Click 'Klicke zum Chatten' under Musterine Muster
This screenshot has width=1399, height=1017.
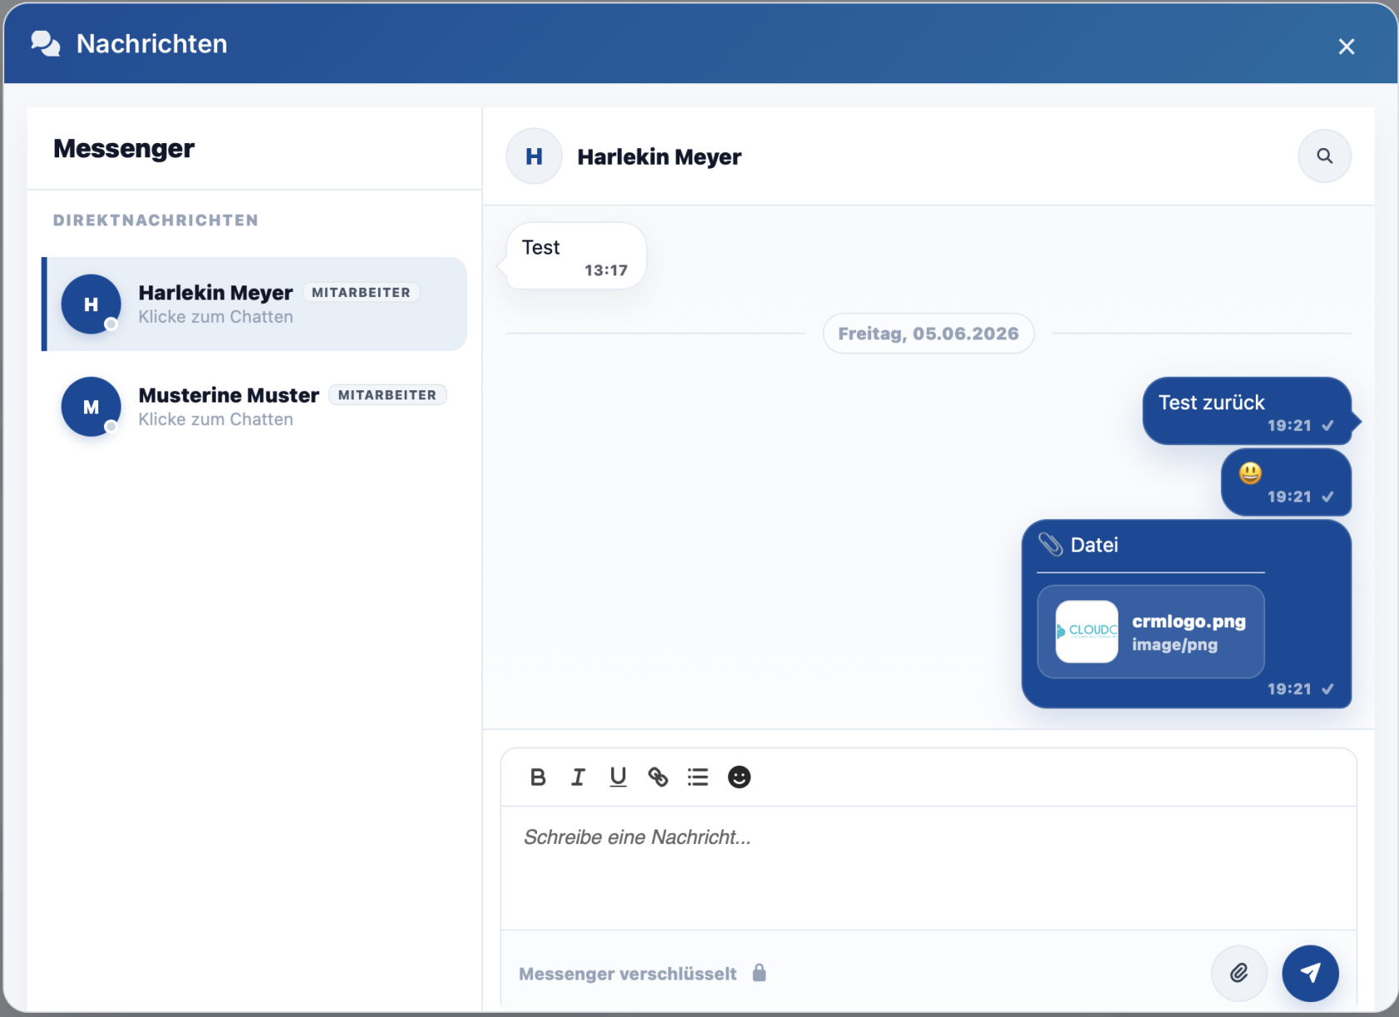click(216, 419)
